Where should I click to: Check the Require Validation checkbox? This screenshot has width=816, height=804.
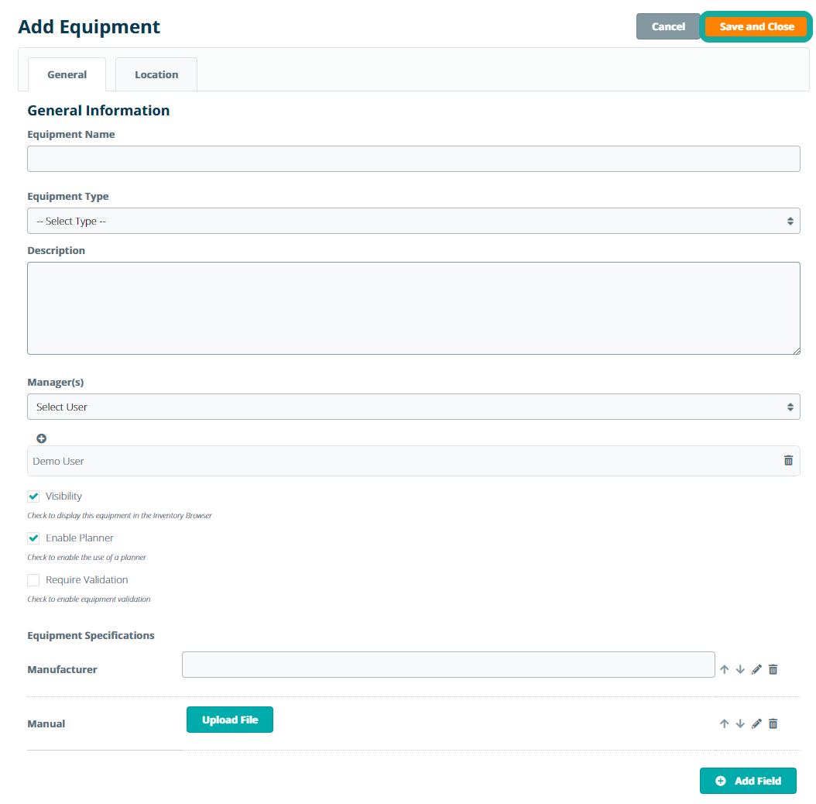pos(33,580)
